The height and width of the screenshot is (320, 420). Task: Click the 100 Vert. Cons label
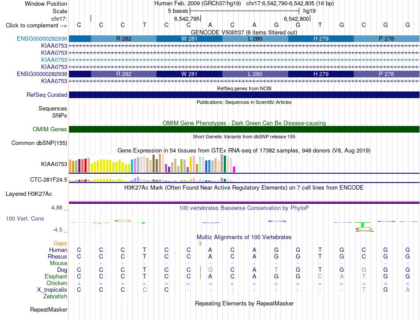(x=25, y=218)
